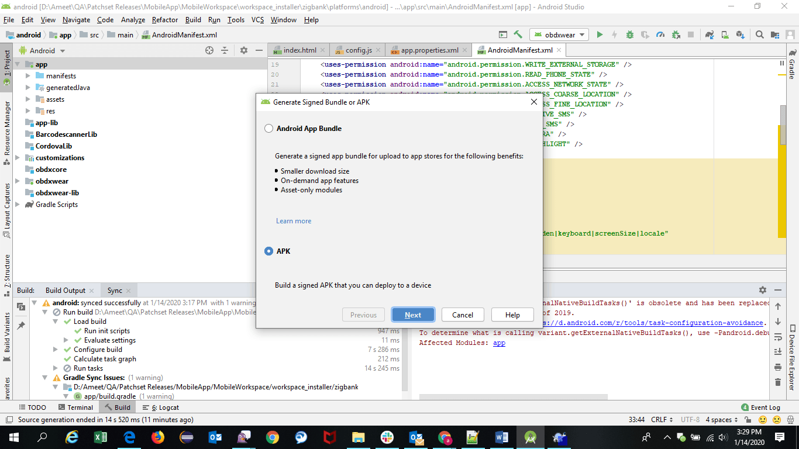Click scroll to end icon in build output
Viewport: 799px width, 449px height.
click(778, 351)
